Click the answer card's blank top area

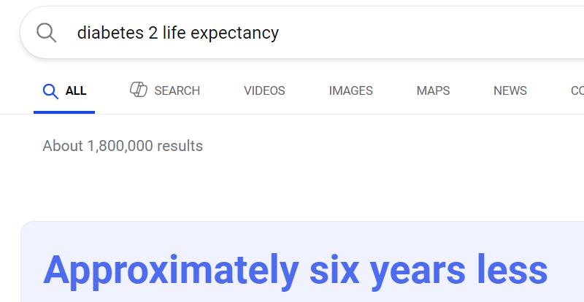tap(292, 233)
